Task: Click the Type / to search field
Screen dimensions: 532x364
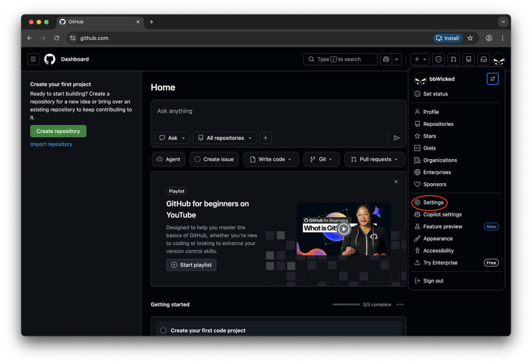Action: 340,59
